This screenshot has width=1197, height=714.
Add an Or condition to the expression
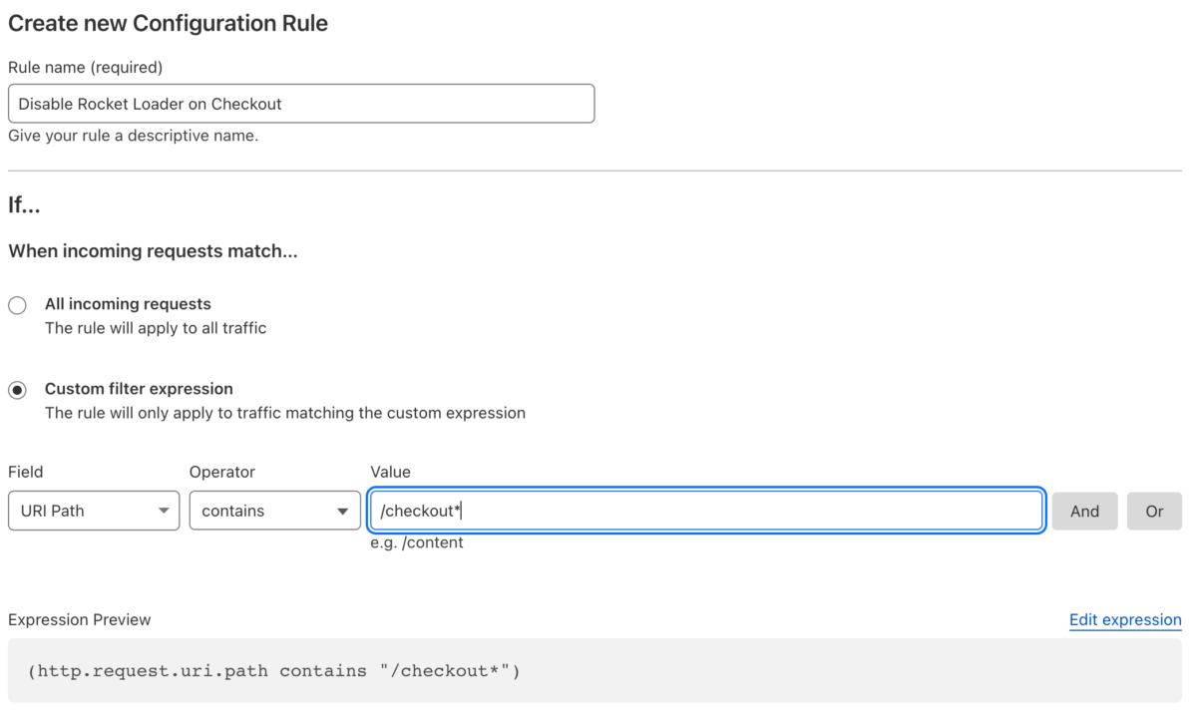coord(1154,511)
